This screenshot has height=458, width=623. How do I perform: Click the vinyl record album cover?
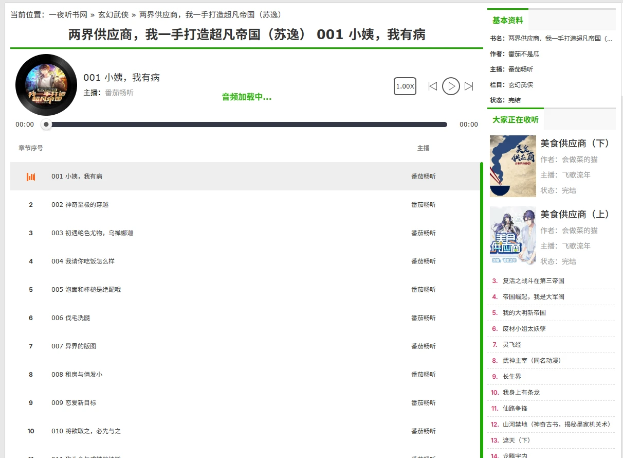[x=46, y=85]
